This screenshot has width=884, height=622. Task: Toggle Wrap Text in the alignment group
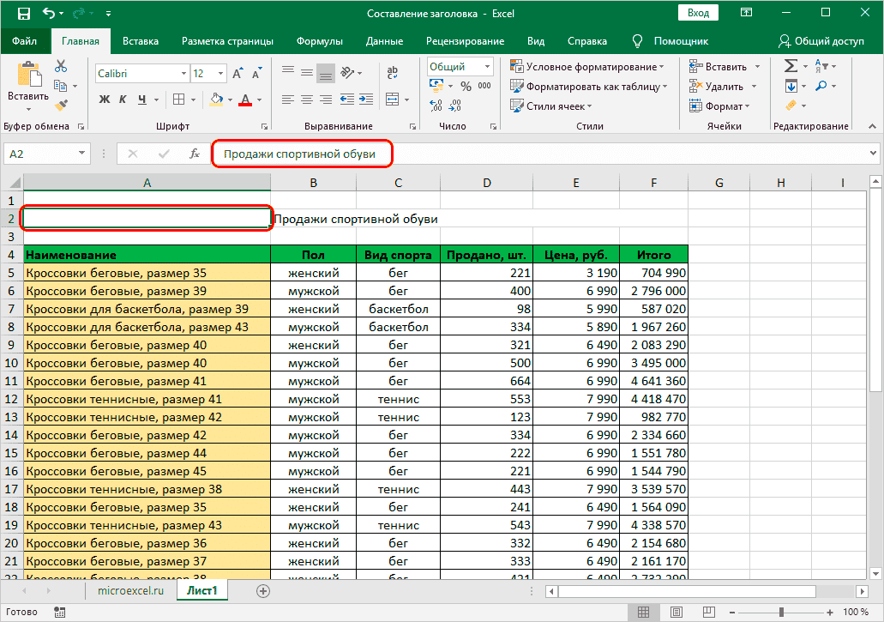tap(394, 73)
